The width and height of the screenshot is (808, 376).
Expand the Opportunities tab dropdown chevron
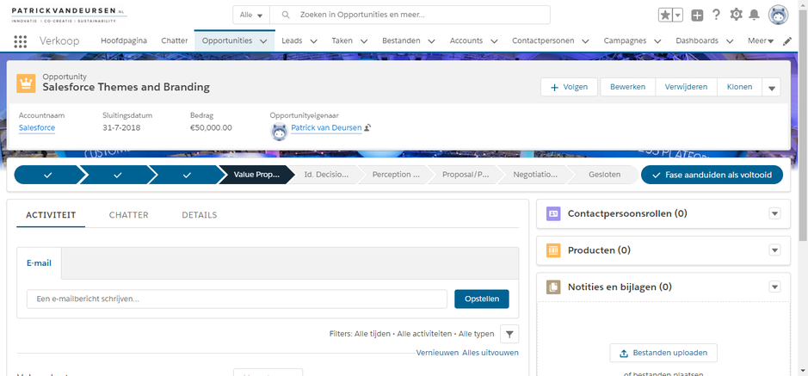coord(264,41)
